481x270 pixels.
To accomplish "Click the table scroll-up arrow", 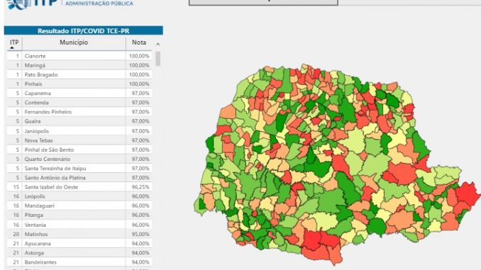I will [x=157, y=44].
